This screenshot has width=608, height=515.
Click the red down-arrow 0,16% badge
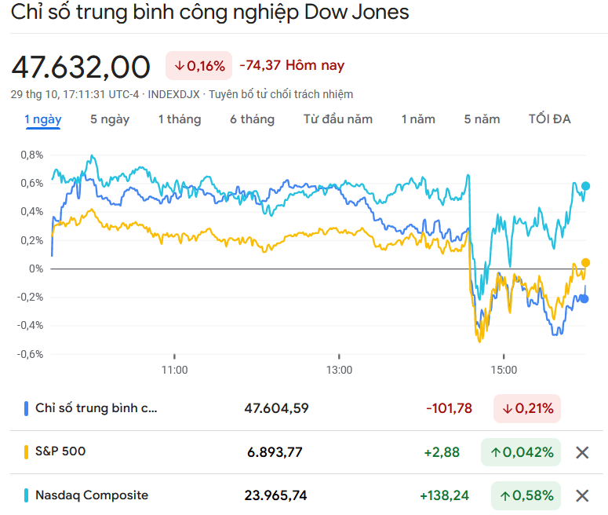[x=199, y=66]
